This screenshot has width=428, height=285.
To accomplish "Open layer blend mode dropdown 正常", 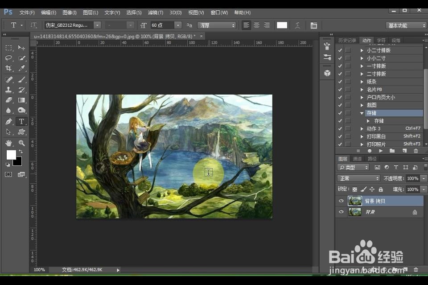I will point(358,178).
